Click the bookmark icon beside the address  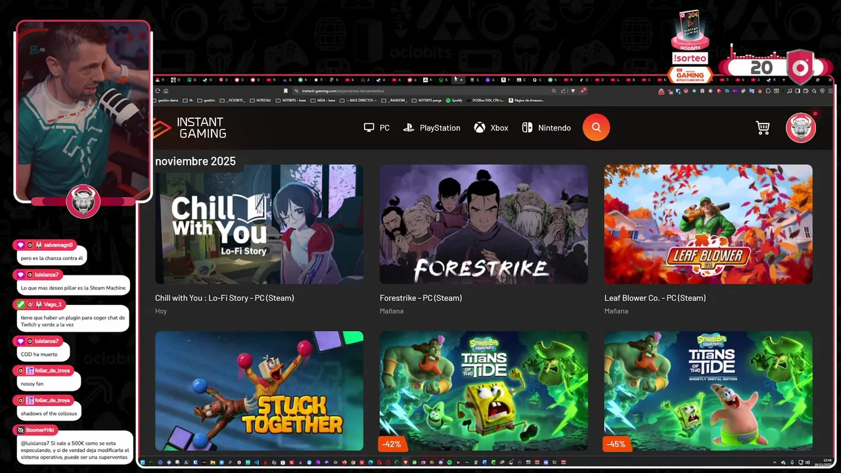(x=286, y=91)
